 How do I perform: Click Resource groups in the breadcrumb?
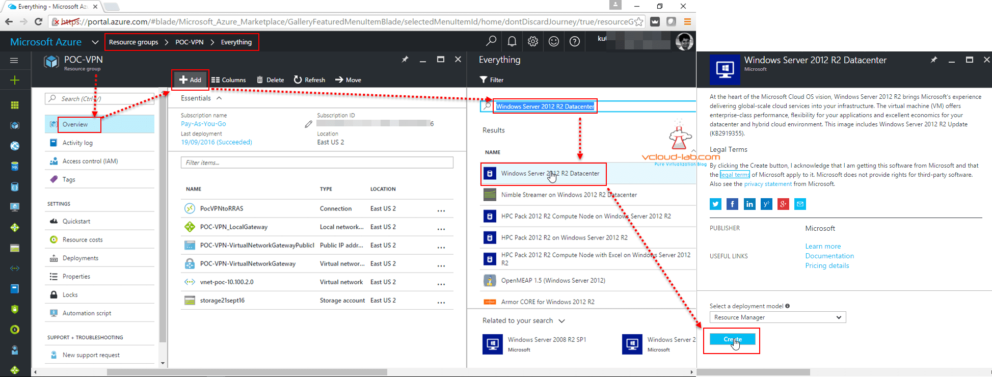[133, 42]
